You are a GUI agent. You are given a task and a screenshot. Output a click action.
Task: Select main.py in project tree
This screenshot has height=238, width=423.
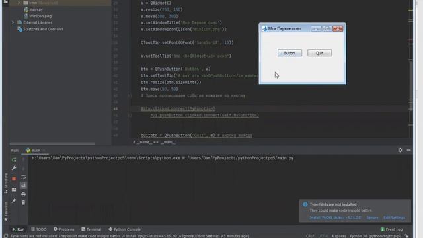34,9
